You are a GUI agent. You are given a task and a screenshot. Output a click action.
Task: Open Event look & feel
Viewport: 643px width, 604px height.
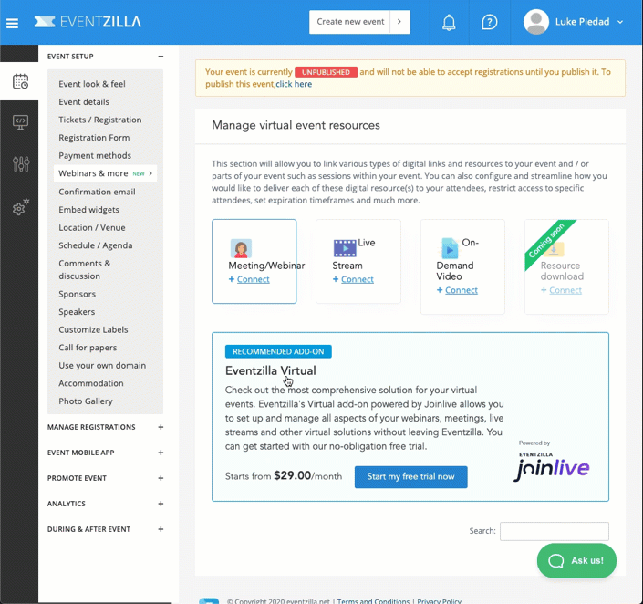[92, 84]
